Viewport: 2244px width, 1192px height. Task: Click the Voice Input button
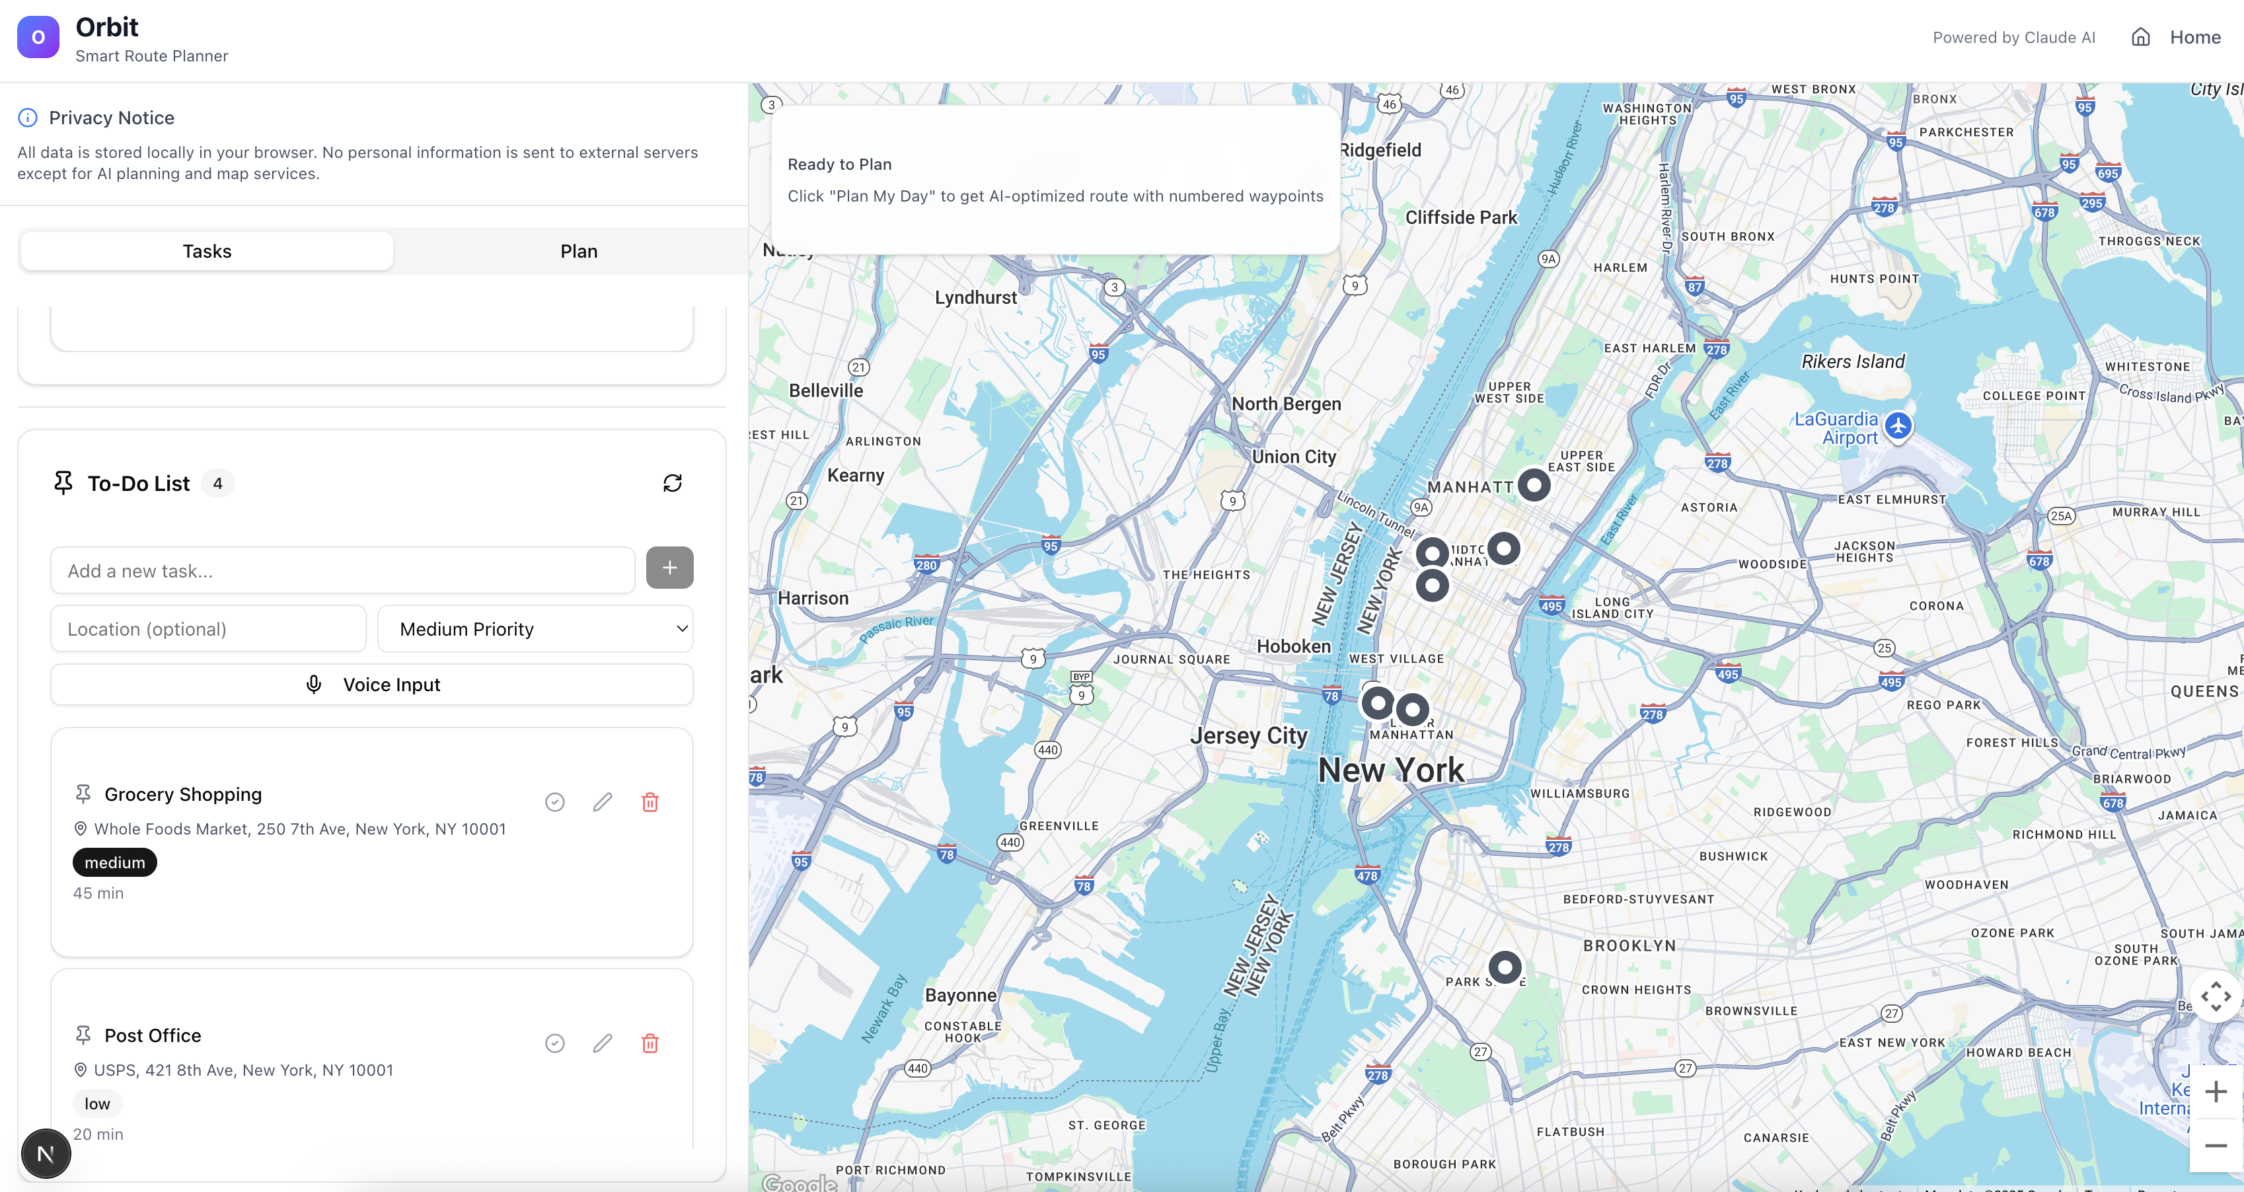click(x=372, y=685)
